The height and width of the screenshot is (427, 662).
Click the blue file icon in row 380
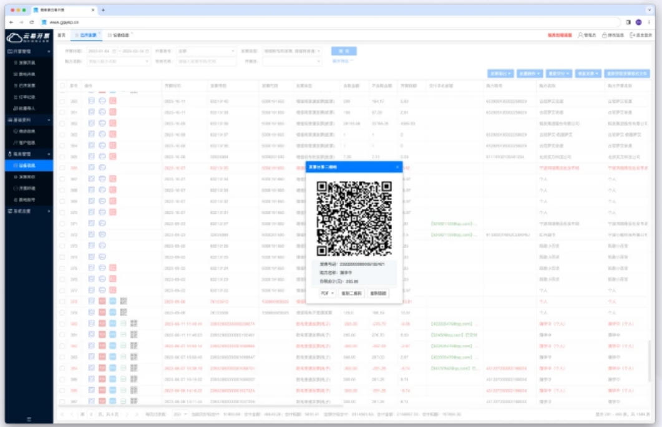click(113, 324)
